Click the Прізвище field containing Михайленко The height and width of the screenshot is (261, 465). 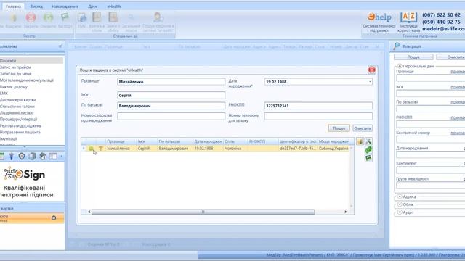point(171,82)
